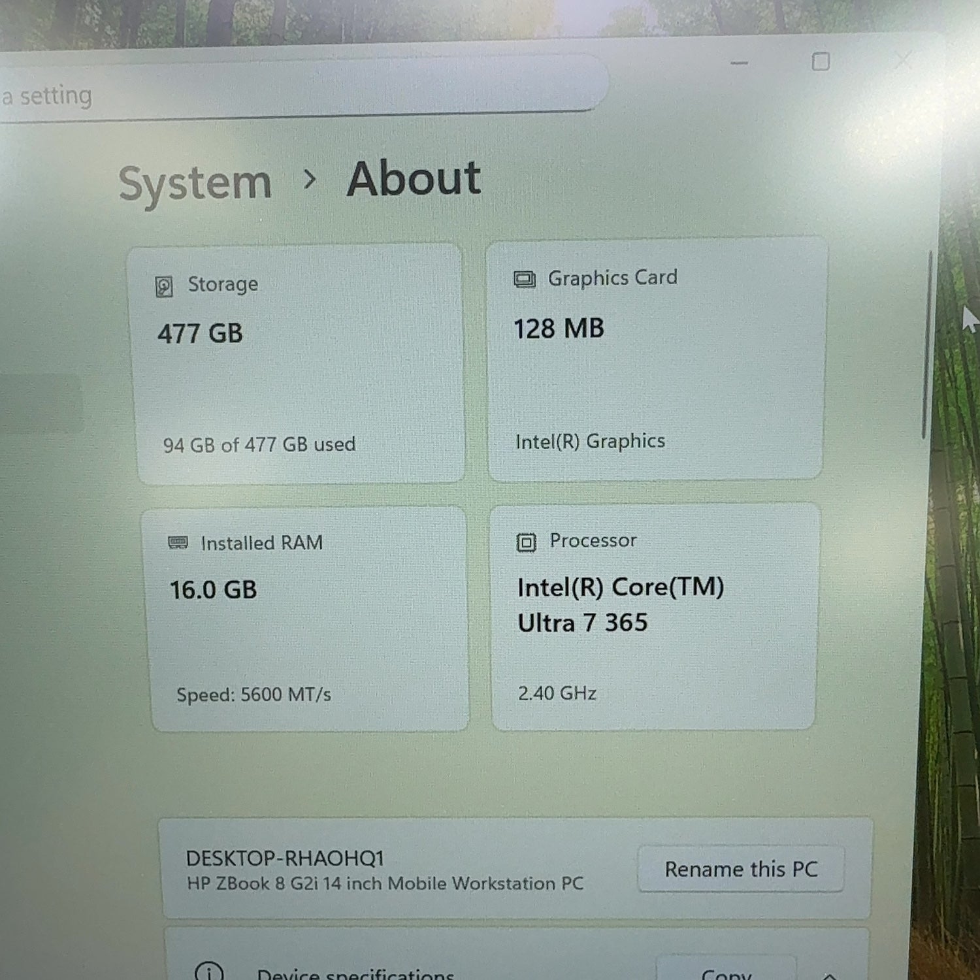
Task: Open the Storage 477 GB card
Action: click(x=296, y=365)
